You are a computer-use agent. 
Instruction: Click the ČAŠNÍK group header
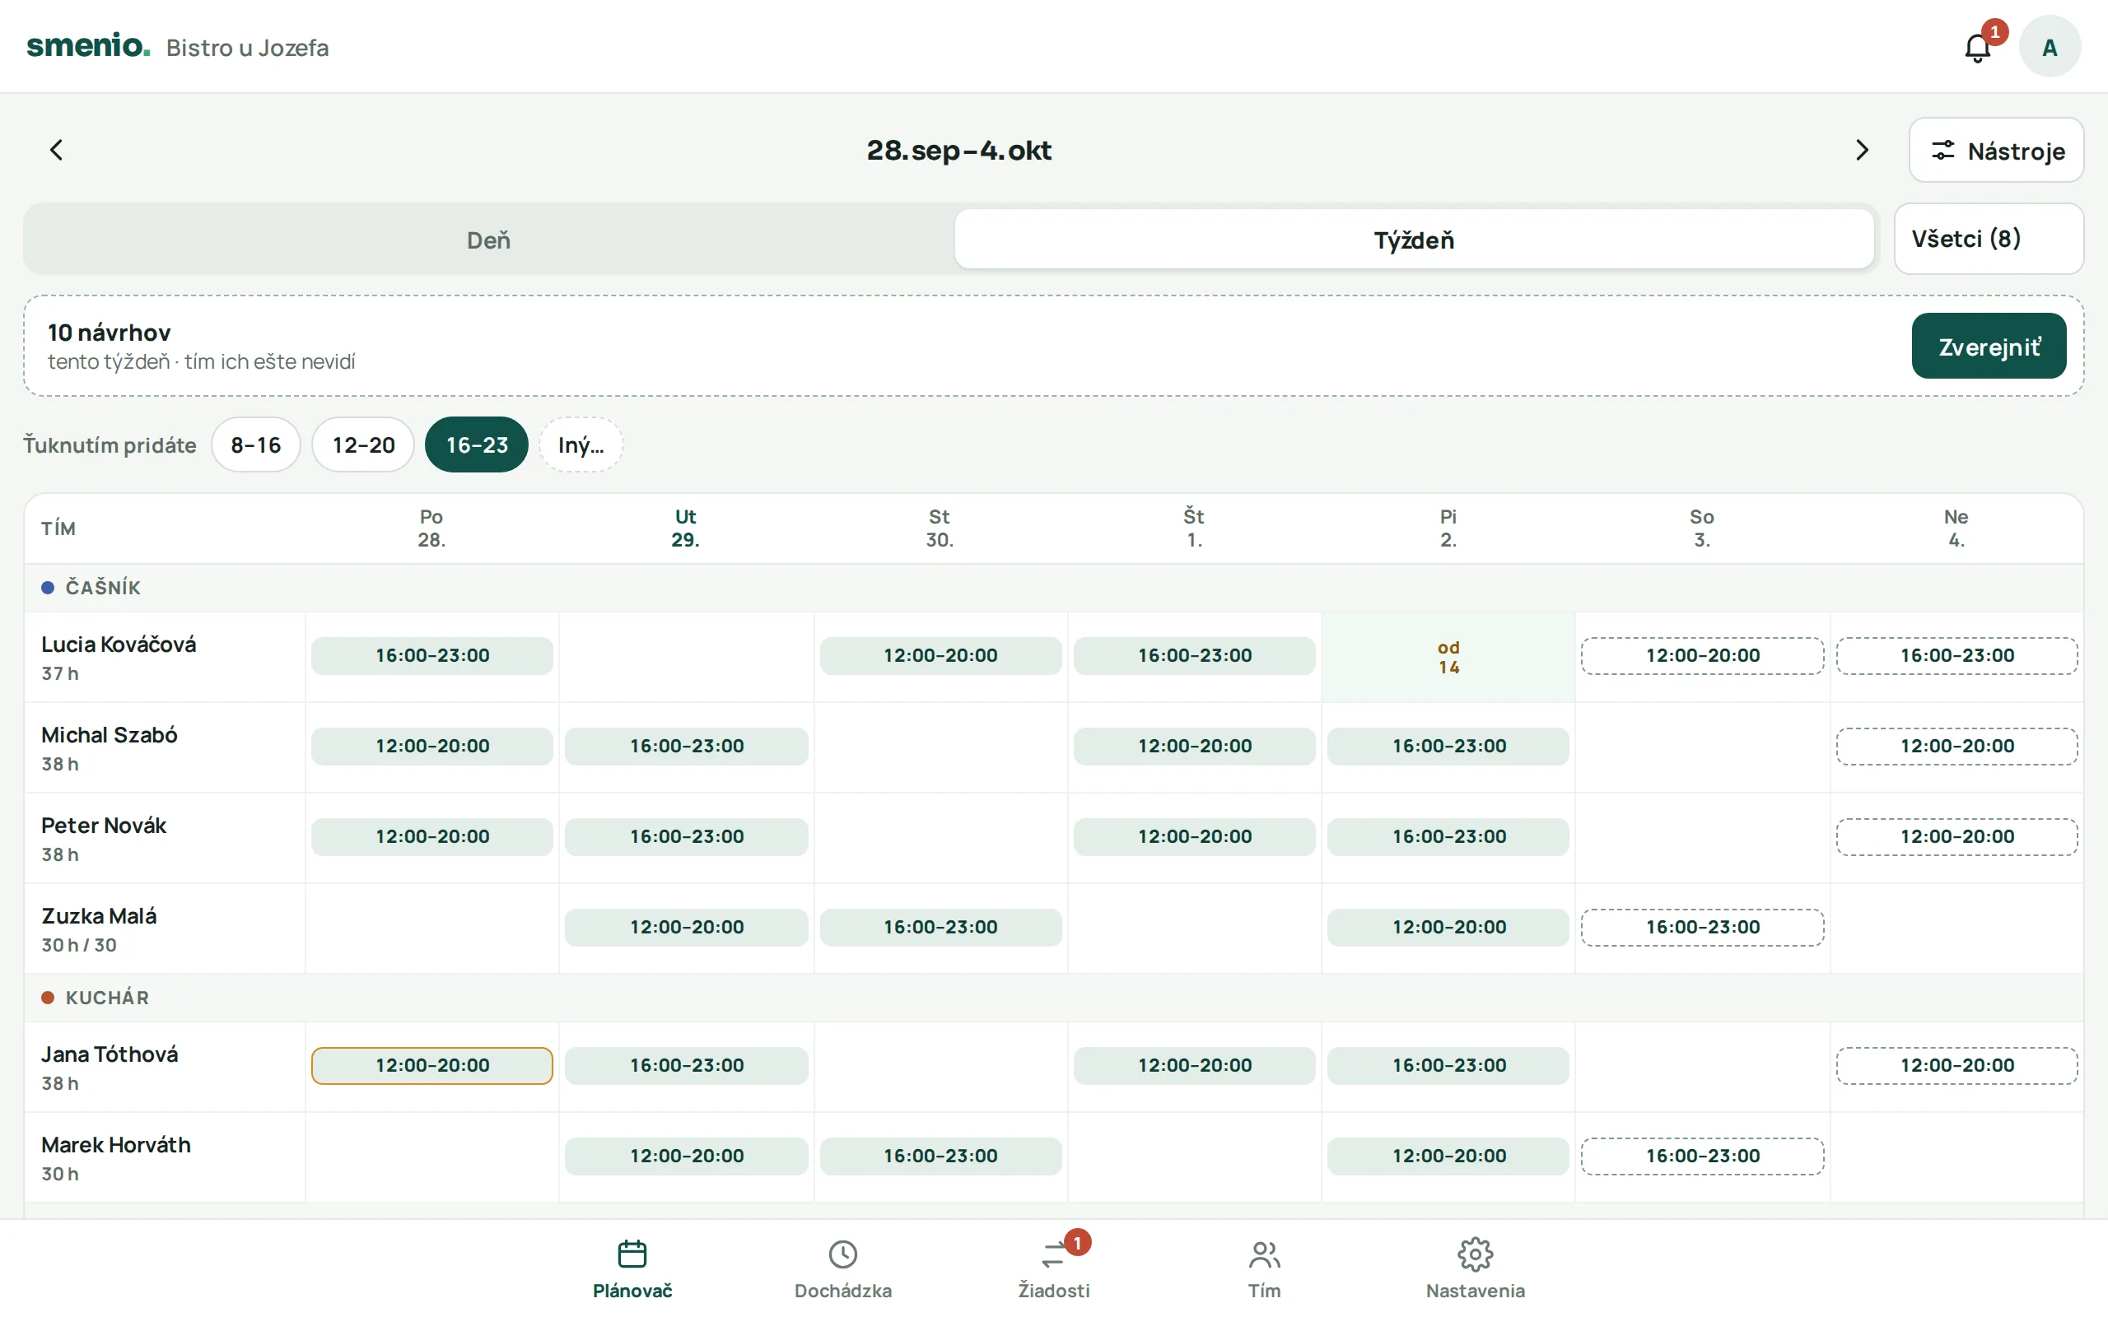point(1054,588)
